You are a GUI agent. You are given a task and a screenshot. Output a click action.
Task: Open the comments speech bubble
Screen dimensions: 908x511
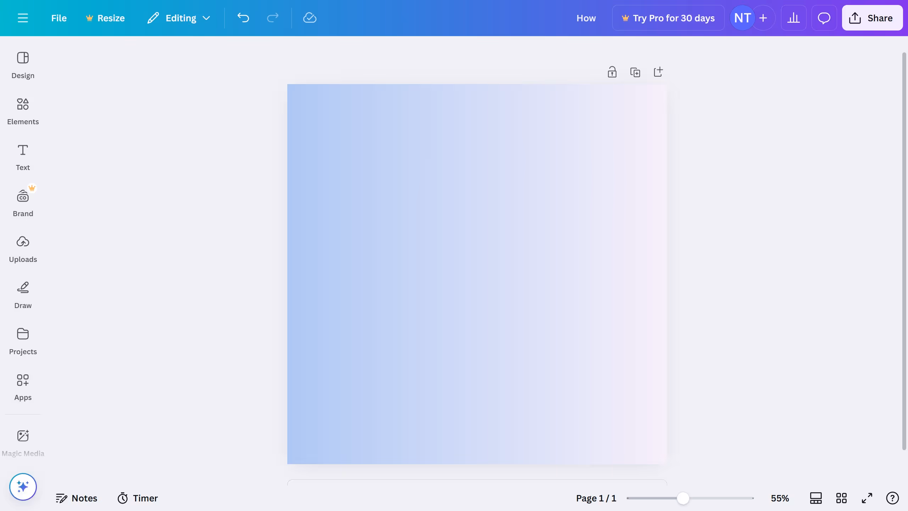pyautogui.click(x=824, y=18)
